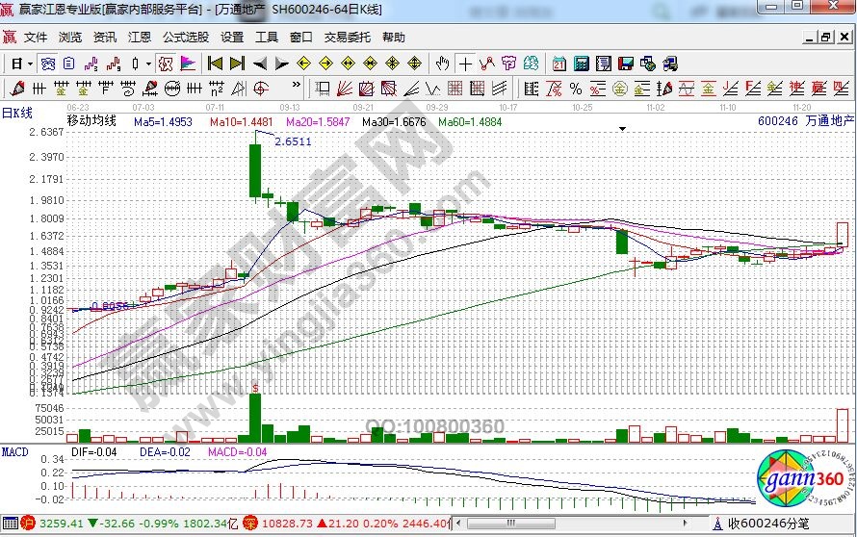The height and width of the screenshot is (537, 857).
Task: Open the calculator tool
Action: (x=581, y=64)
